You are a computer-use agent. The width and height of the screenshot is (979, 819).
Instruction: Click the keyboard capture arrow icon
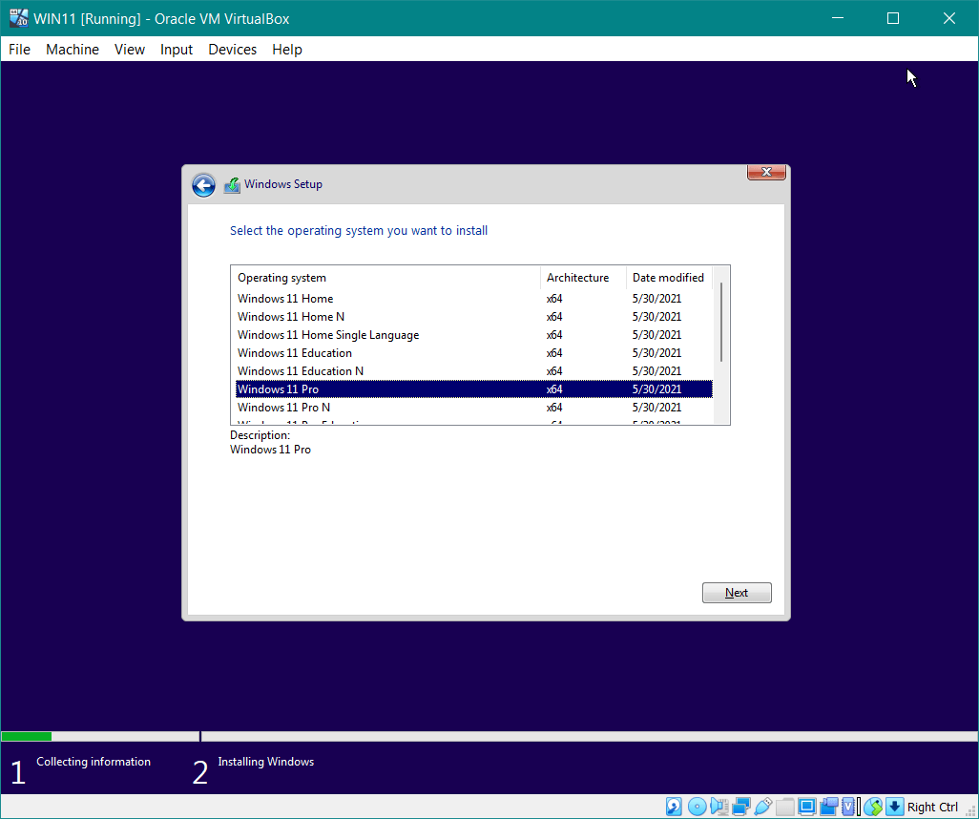[894, 807]
